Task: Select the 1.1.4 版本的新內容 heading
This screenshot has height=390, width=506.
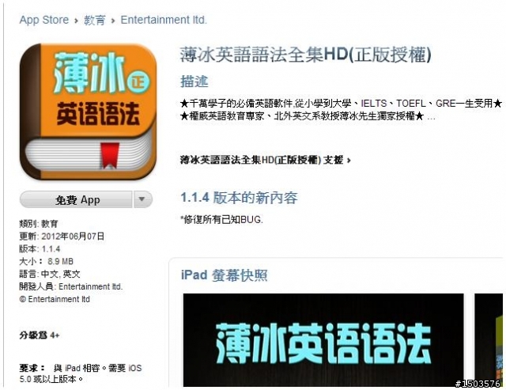Action: click(x=239, y=198)
